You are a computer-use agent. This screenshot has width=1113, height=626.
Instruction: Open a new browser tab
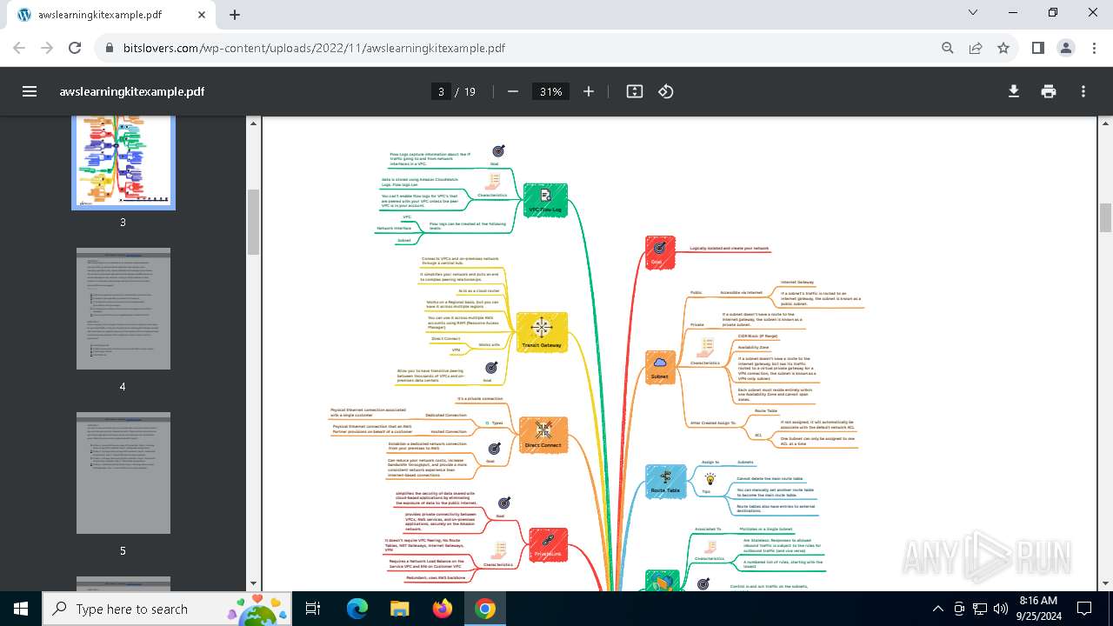point(235,15)
